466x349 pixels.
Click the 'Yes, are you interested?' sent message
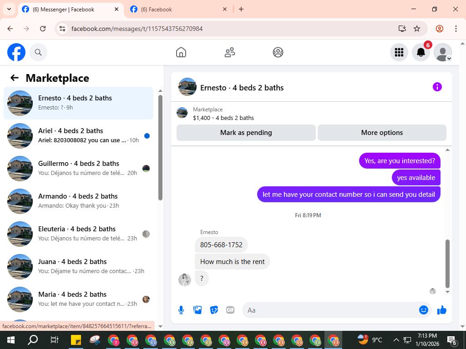coord(400,161)
